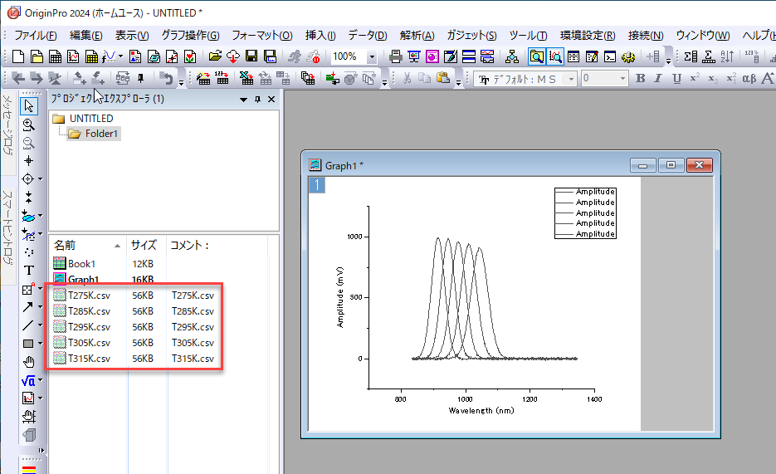The image size is (776, 474).
Task: Select the Screen Reader crosshair tool
Action: pos(29,161)
